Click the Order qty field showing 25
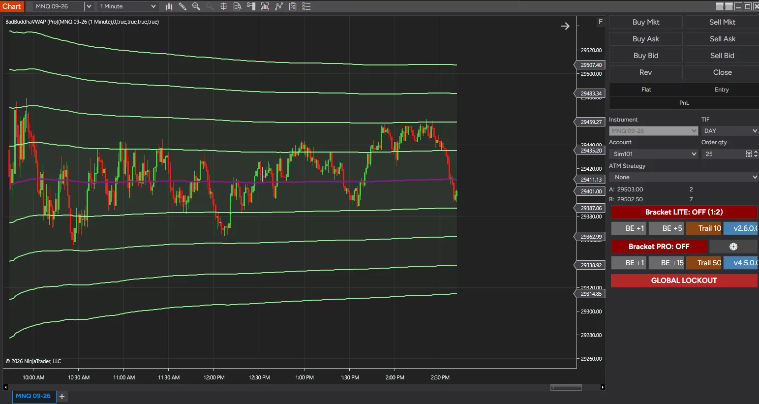 tap(723, 154)
